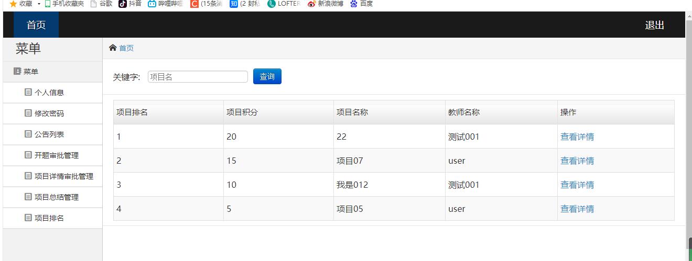
Task: Click the 关键字 label
Action: coord(126,77)
